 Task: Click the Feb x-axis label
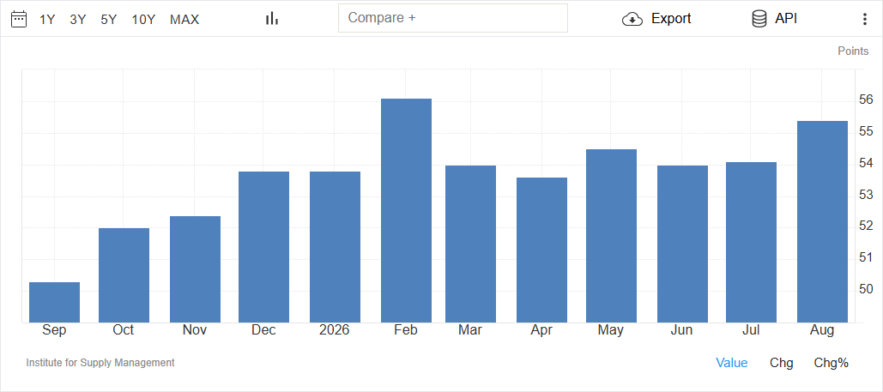click(406, 330)
